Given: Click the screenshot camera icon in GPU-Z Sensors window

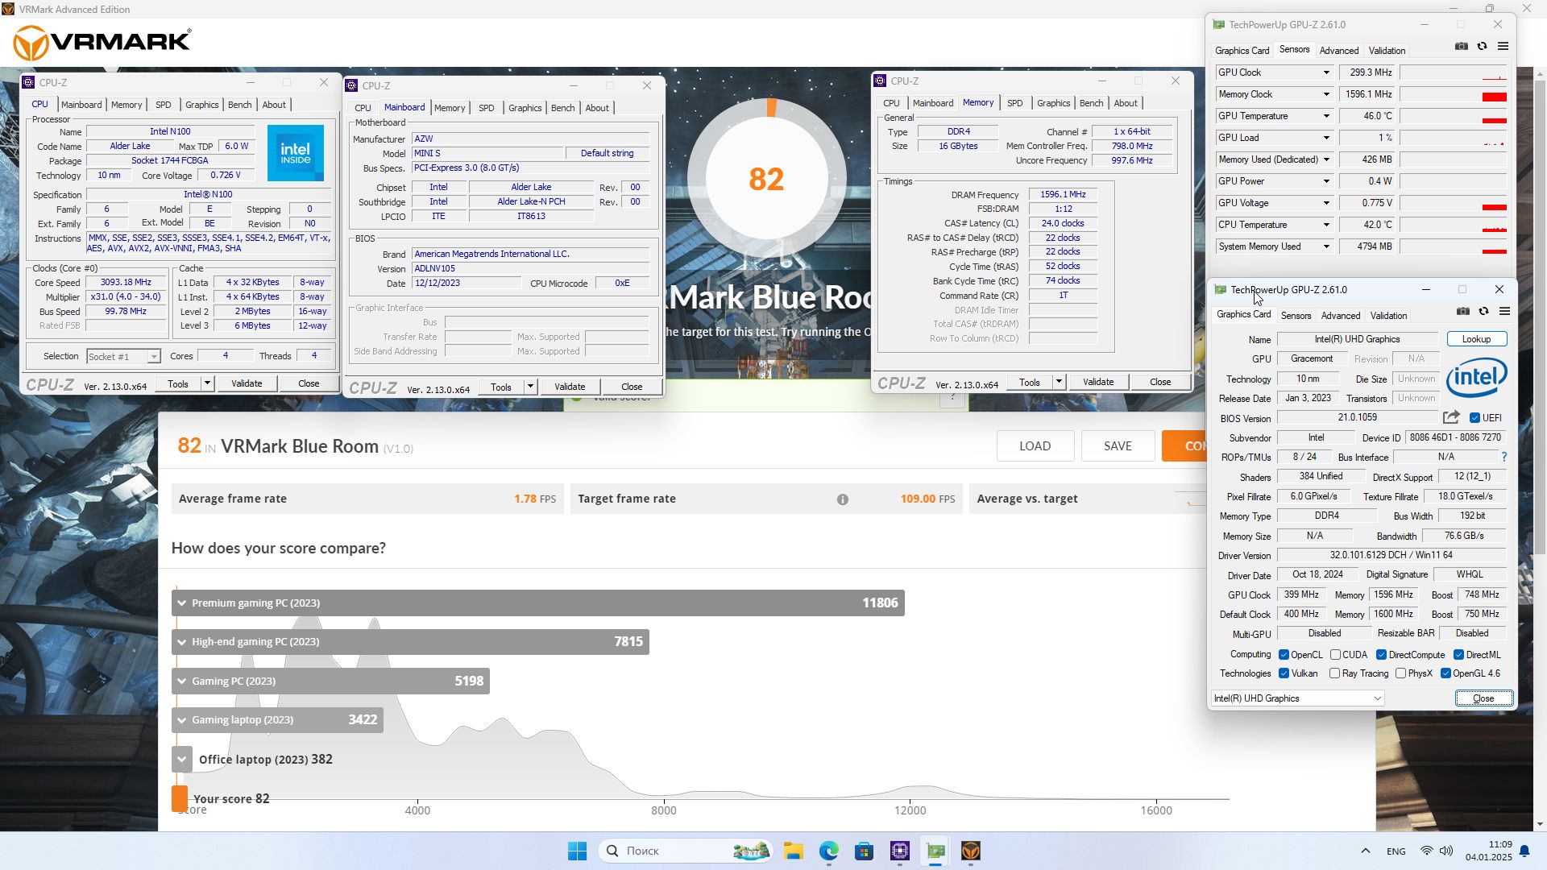Looking at the screenshot, I should (1462, 47).
